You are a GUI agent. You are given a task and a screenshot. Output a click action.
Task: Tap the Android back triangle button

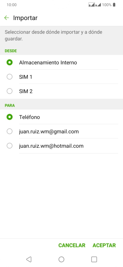point(29,259)
